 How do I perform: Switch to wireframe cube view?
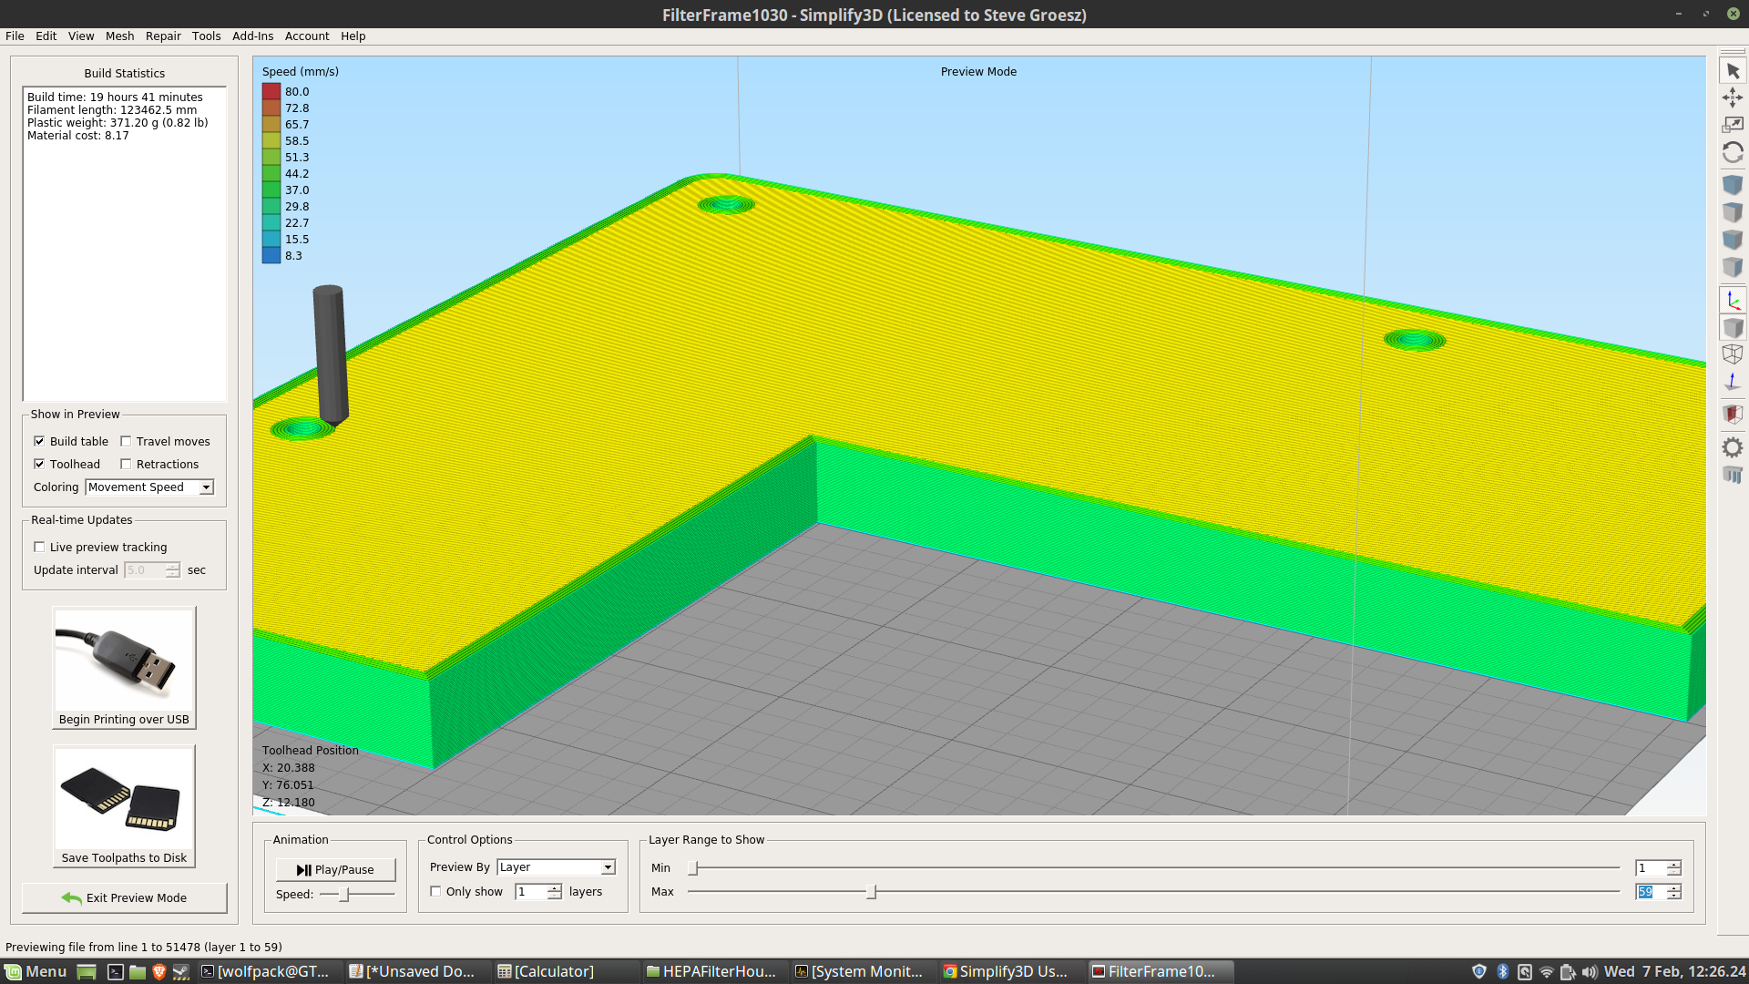tap(1733, 354)
